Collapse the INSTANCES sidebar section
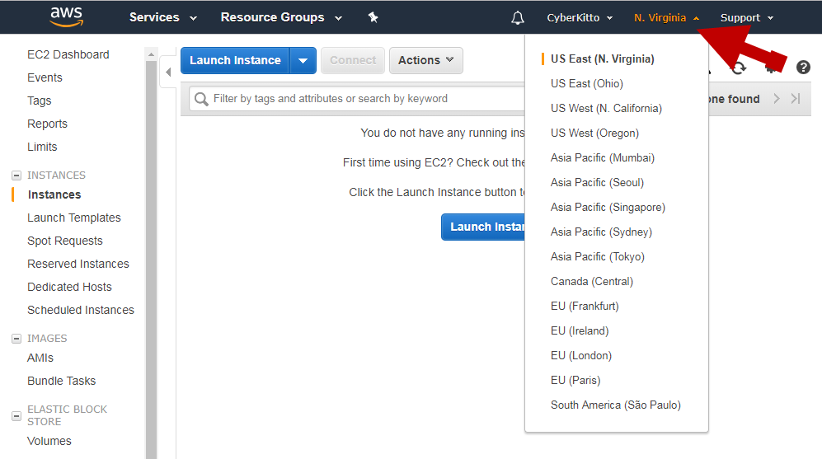 coord(16,175)
